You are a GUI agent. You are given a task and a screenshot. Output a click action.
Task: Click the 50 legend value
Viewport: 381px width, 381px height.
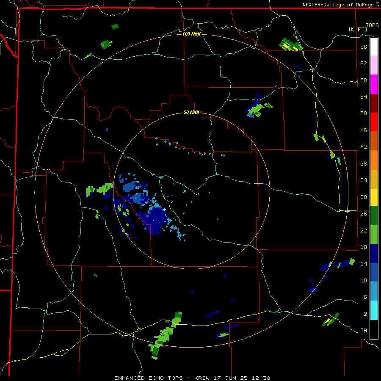(x=364, y=113)
